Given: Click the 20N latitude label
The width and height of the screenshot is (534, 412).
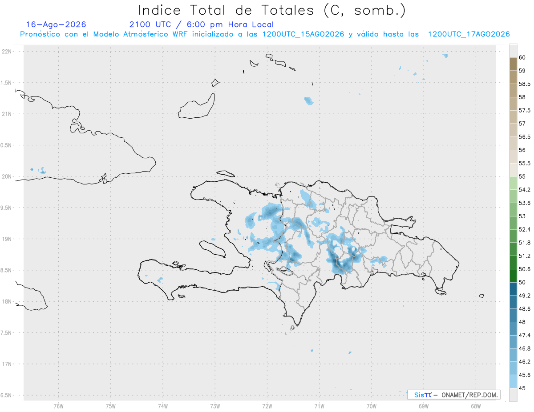Looking at the screenshot, I should click(8, 176).
